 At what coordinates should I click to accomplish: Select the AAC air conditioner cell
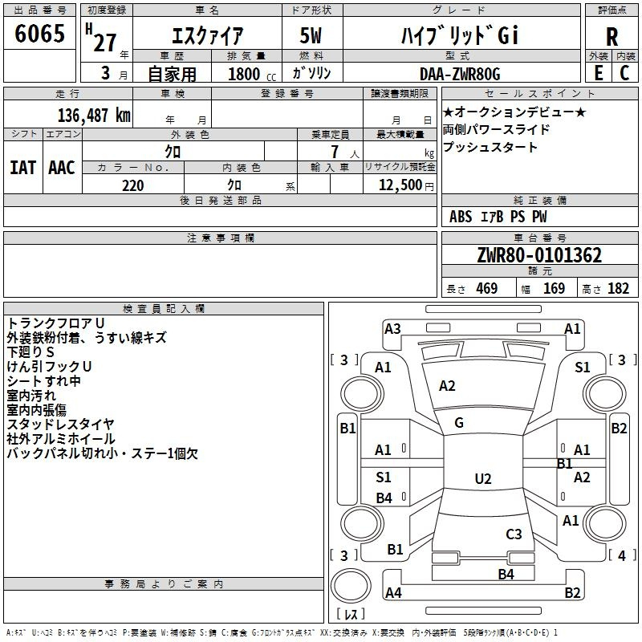point(62,167)
